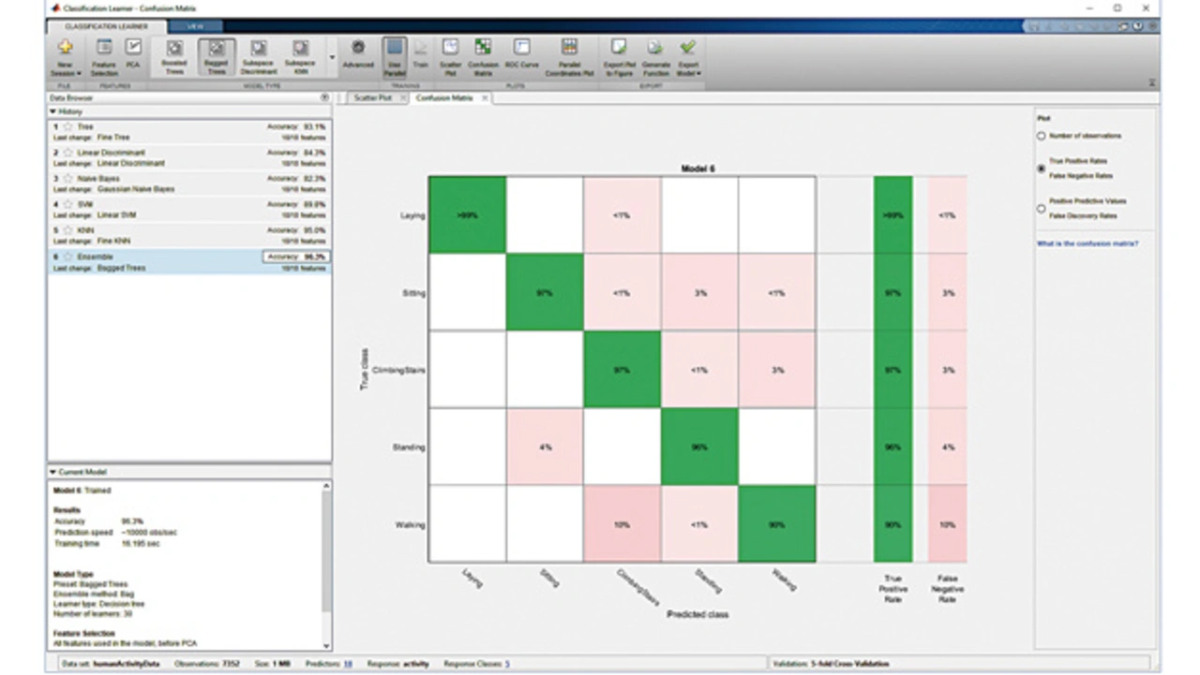Switch to the Scatter Plot document tab
The width and height of the screenshot is (1200, 675).
[x=371, y=97]
